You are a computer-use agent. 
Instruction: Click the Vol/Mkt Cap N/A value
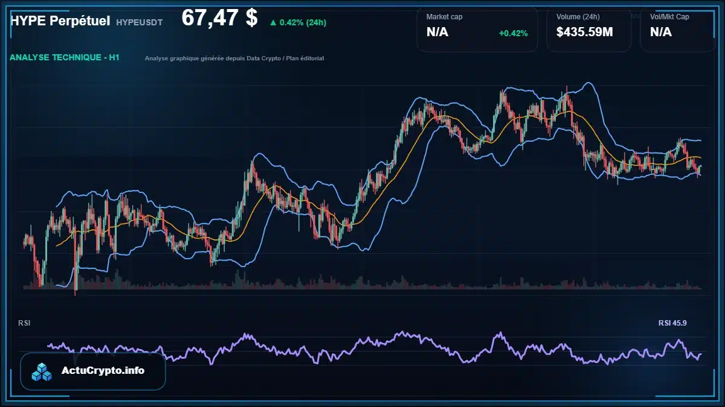point(661,33)
